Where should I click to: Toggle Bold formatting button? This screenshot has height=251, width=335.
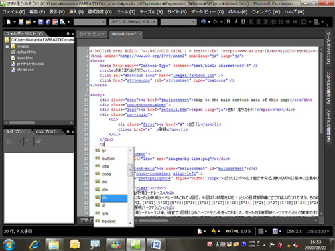coord(228,22)
